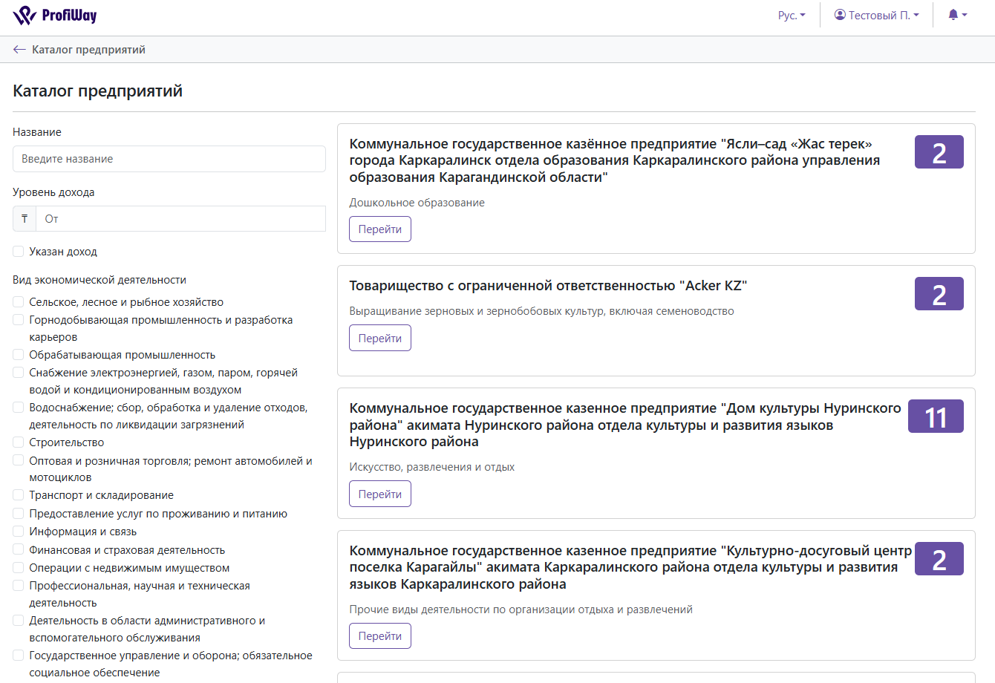Viewport: 995px width, 683px height.
Task: Click the badge 2 on Ясли-сад card
Action: [939, 152]
